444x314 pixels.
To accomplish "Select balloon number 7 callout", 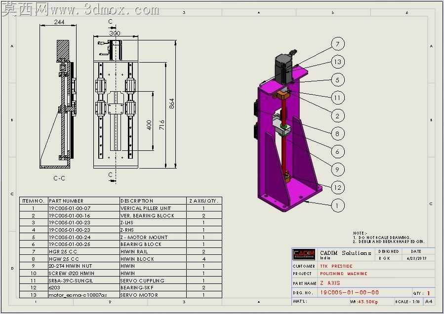I will pyautogui.click(x=337, y=44).
